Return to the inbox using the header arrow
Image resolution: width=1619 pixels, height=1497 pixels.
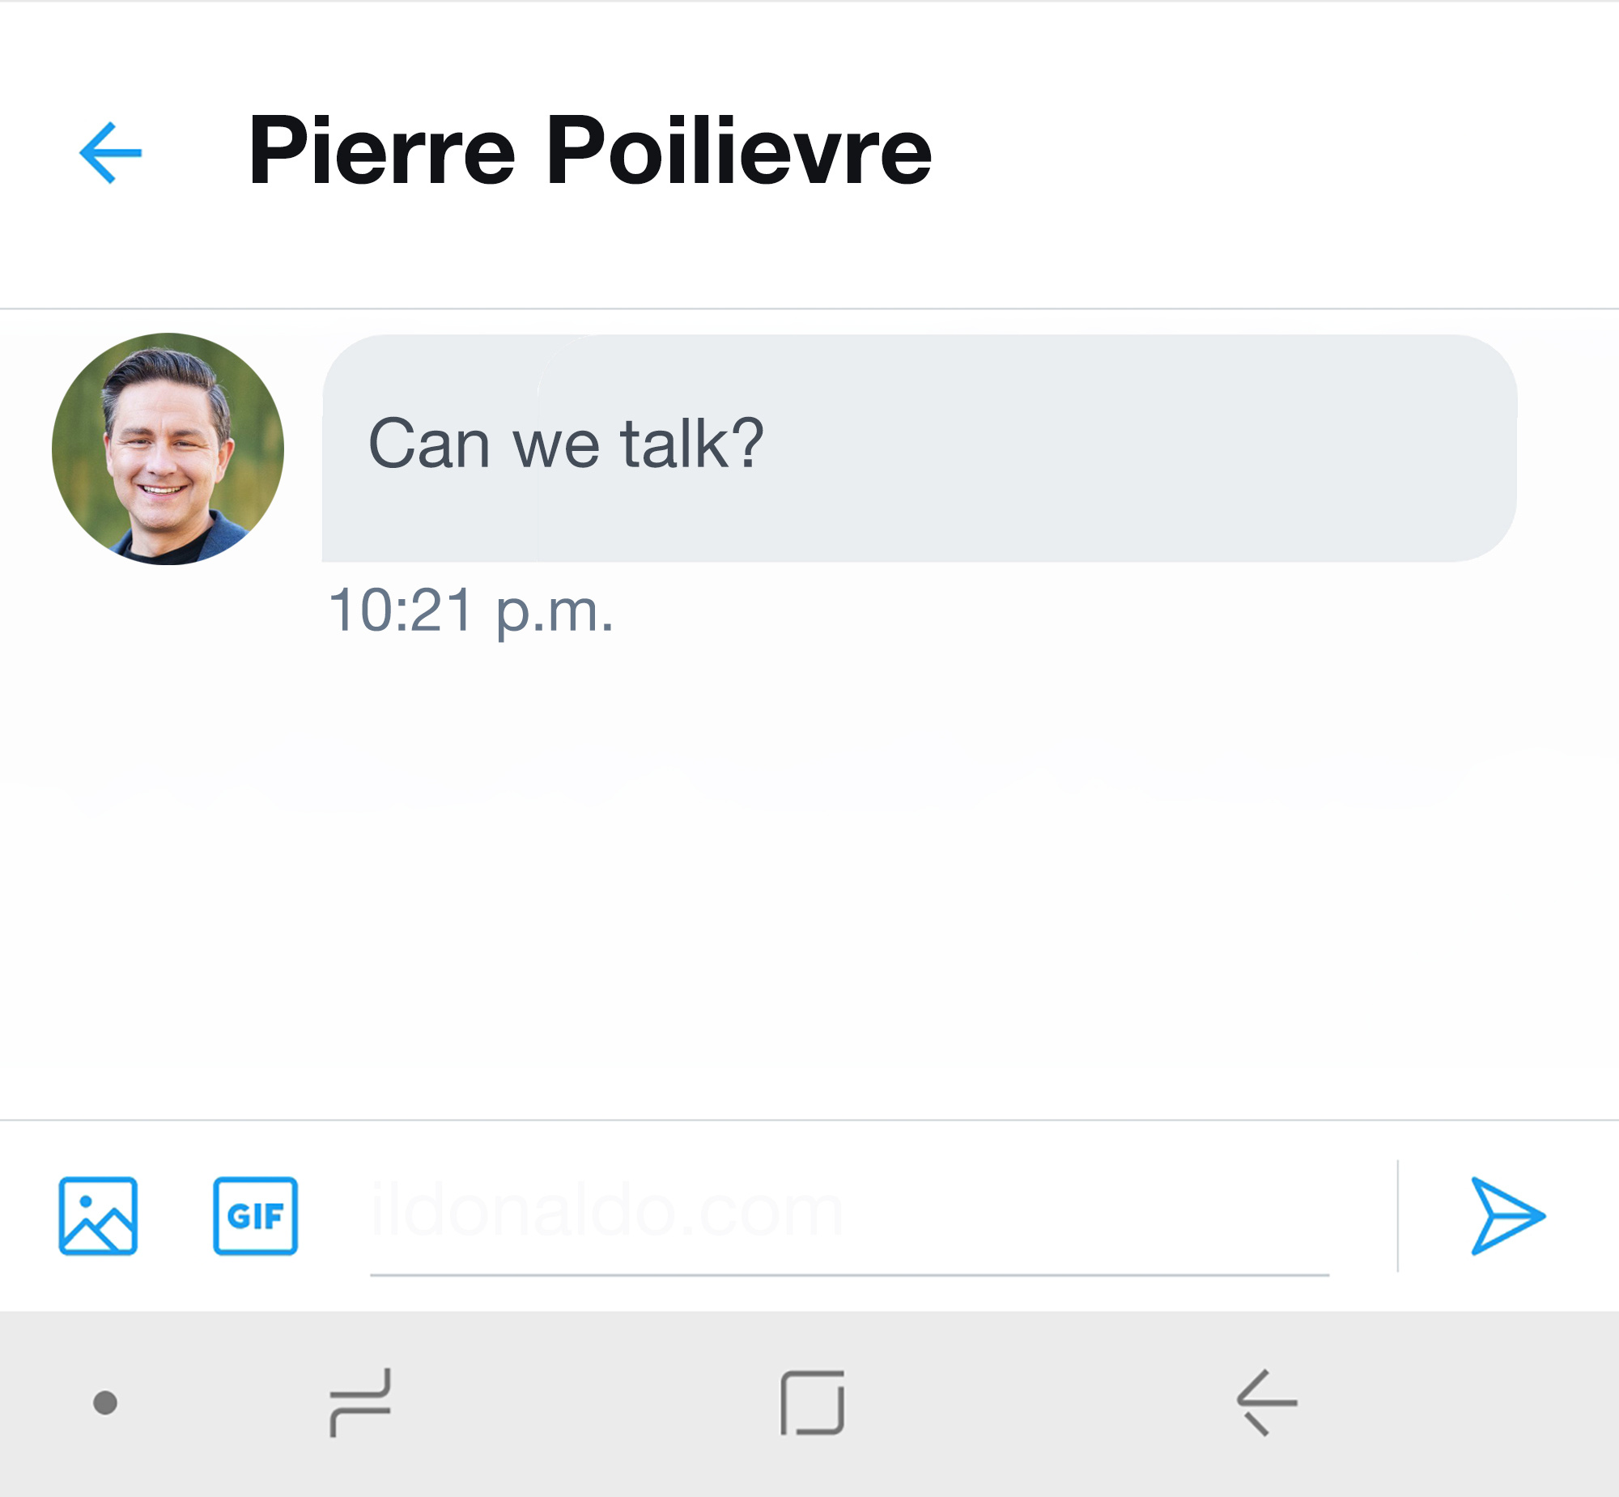coord(110,152)
